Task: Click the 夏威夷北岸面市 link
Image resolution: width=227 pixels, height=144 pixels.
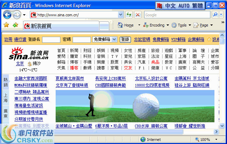Action: pos(70,78)
